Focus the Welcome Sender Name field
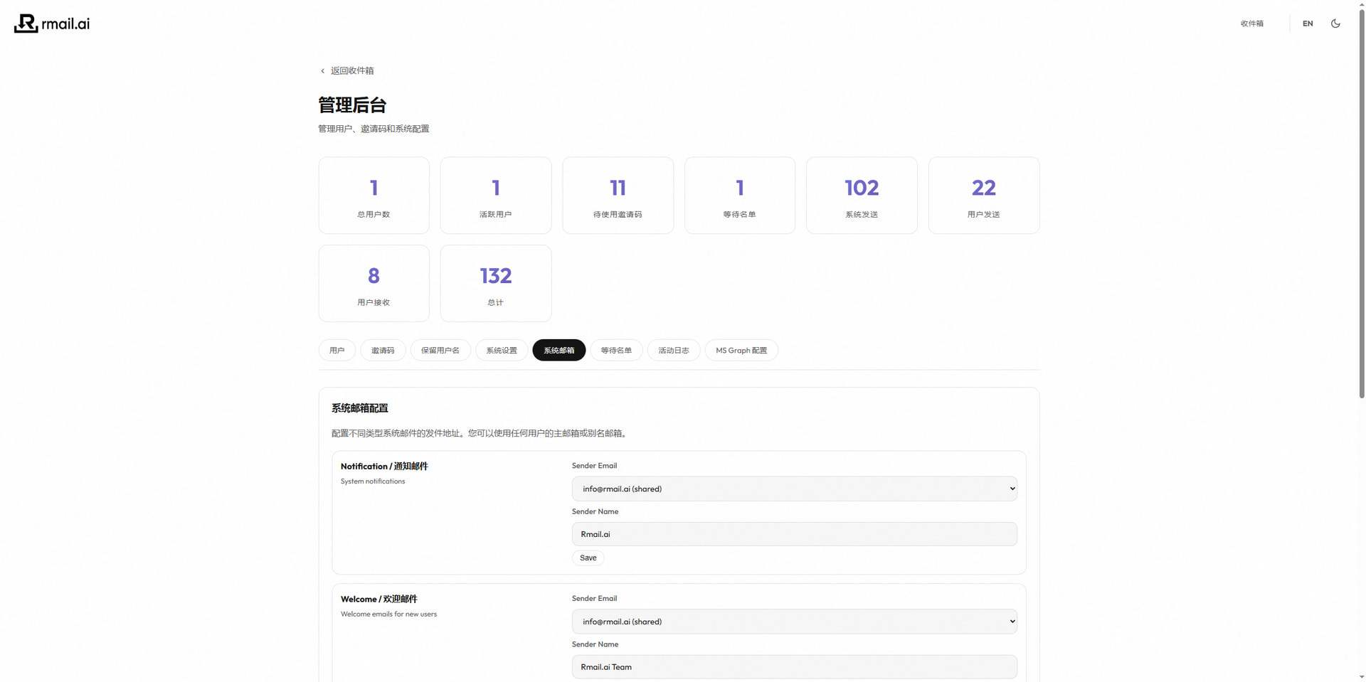This screenshot has width=1366, height=682. point(794,667)
